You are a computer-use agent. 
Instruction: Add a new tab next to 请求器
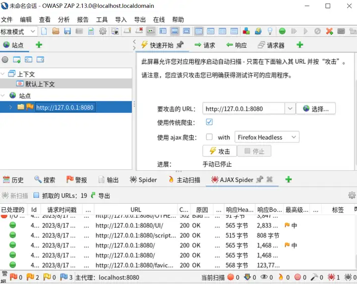pyautogui.click(x=300, y=45)
